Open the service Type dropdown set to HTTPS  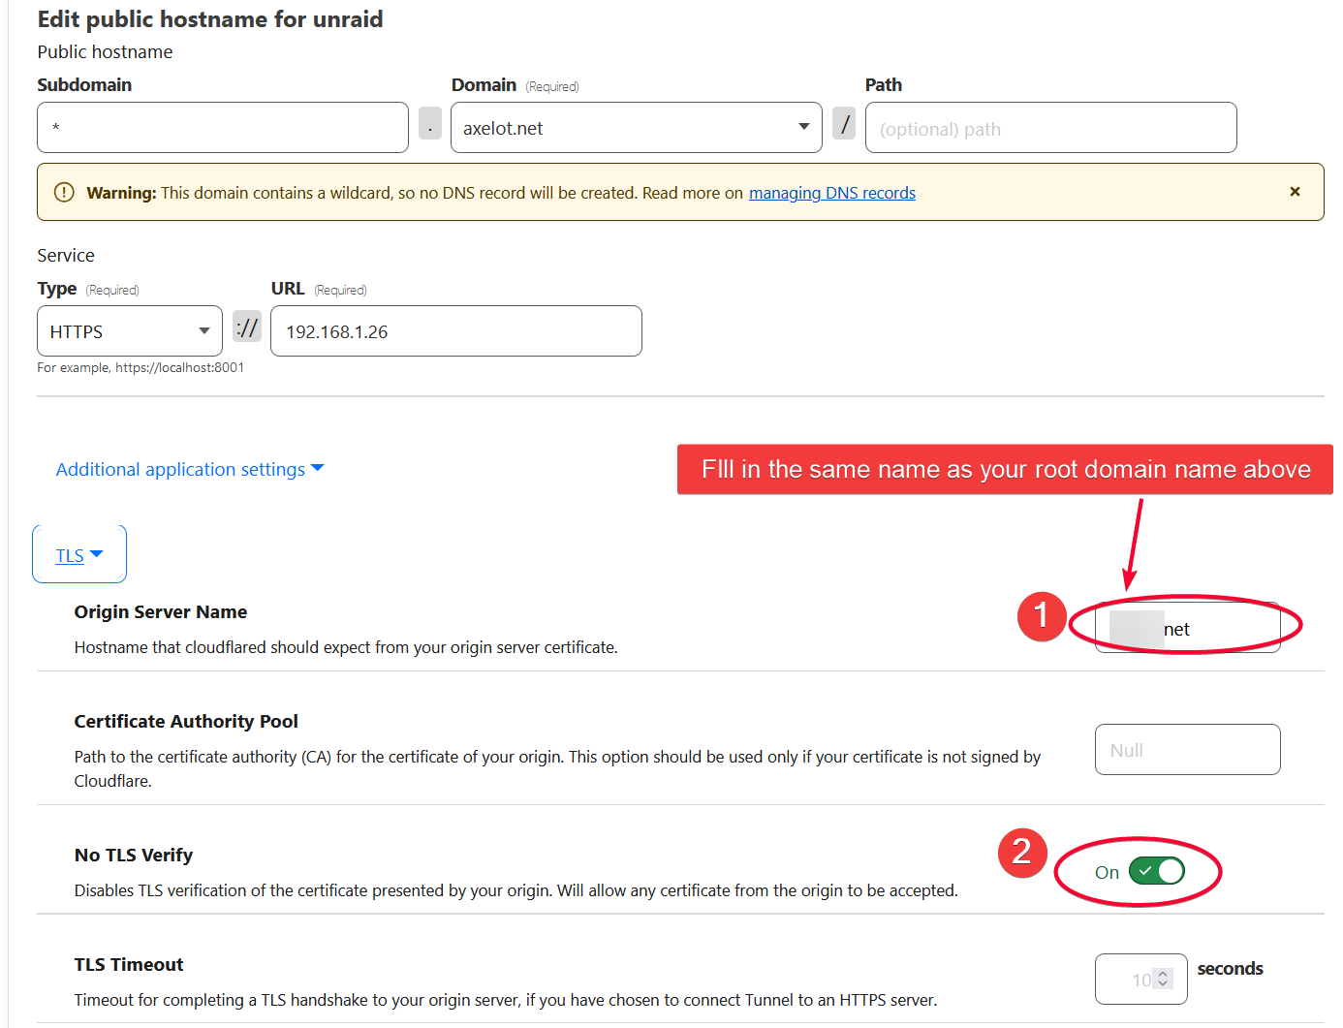tap(130, 331)
